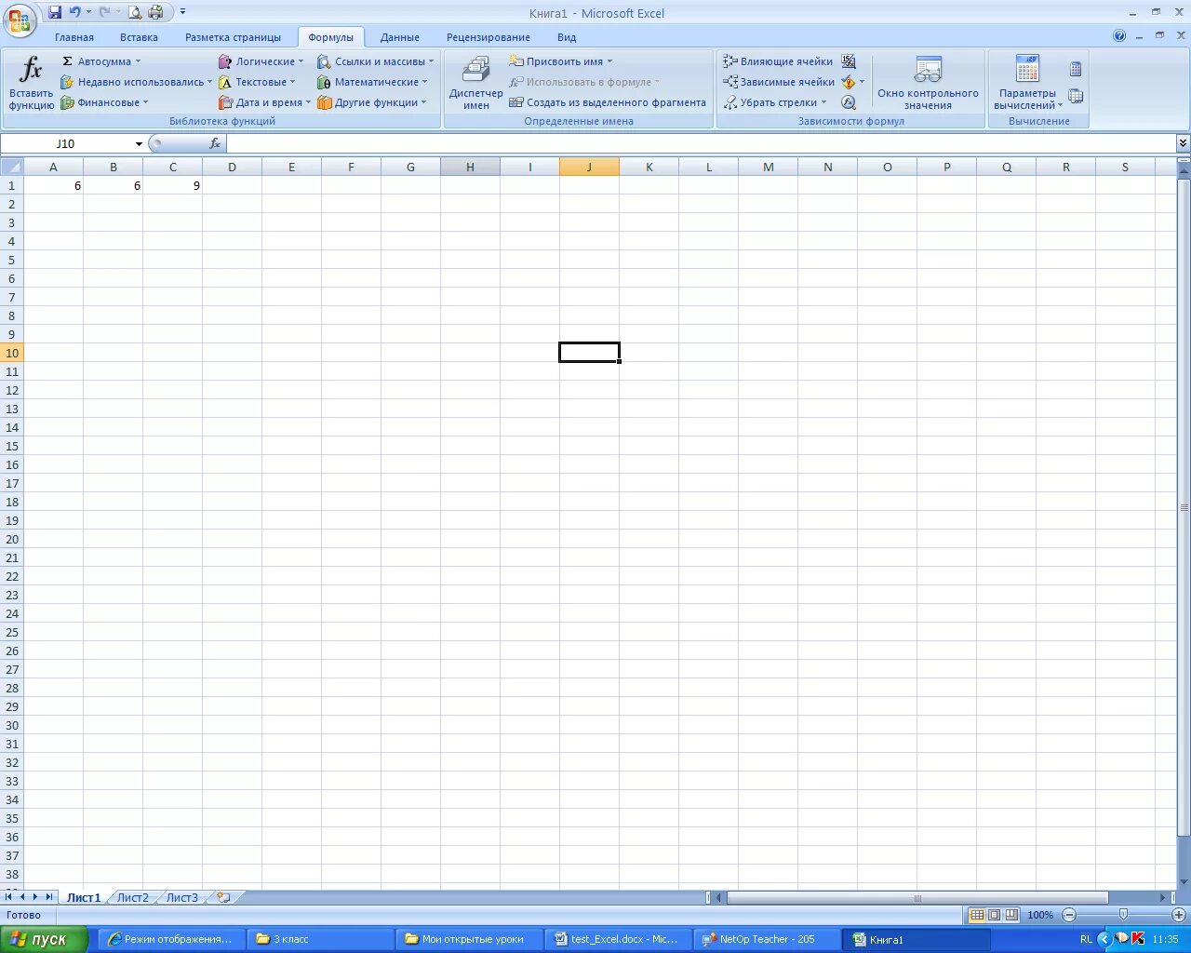Screen dimensions: 1191x953
Task: Click the Name Box showing J10
Action: coord(65,143)
